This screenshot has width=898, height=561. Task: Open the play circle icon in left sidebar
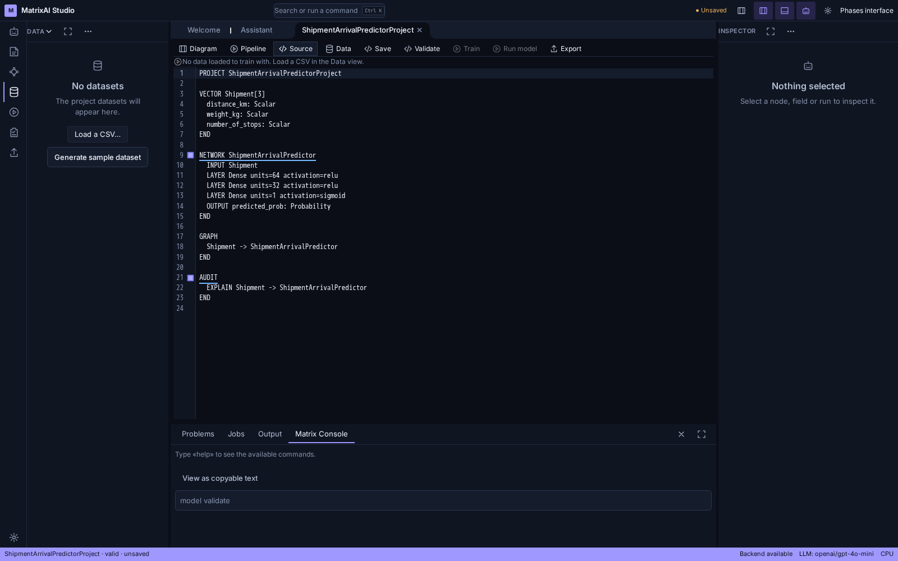tap(14, 112)
